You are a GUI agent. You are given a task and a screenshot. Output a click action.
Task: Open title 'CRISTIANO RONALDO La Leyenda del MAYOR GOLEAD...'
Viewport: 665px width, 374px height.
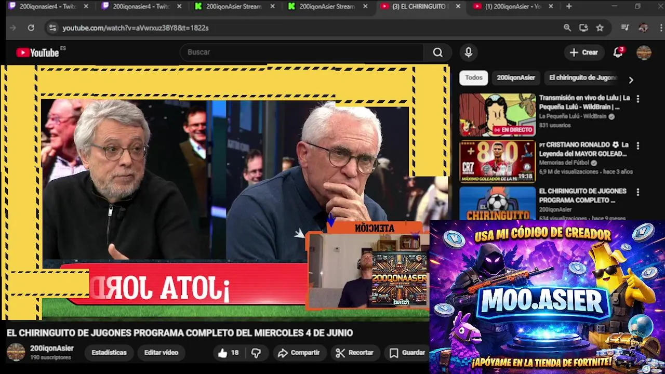click(584, 149)
